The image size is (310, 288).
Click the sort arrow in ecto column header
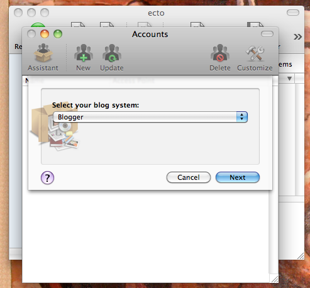coord(289,79)
